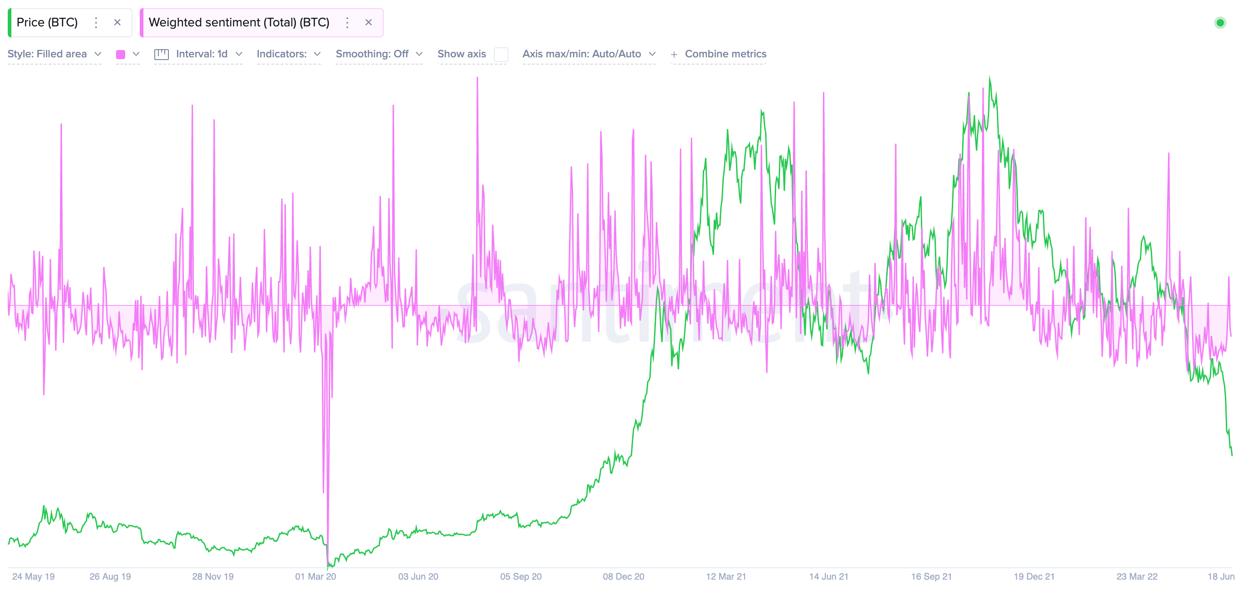
Task: Remove the Price (BTC) metric
Action: [x=117, y=23]
